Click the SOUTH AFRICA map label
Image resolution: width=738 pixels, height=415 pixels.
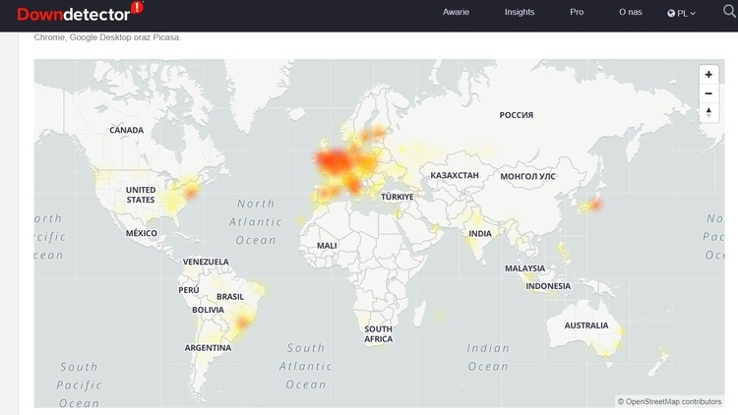click(x=379, y=334)
